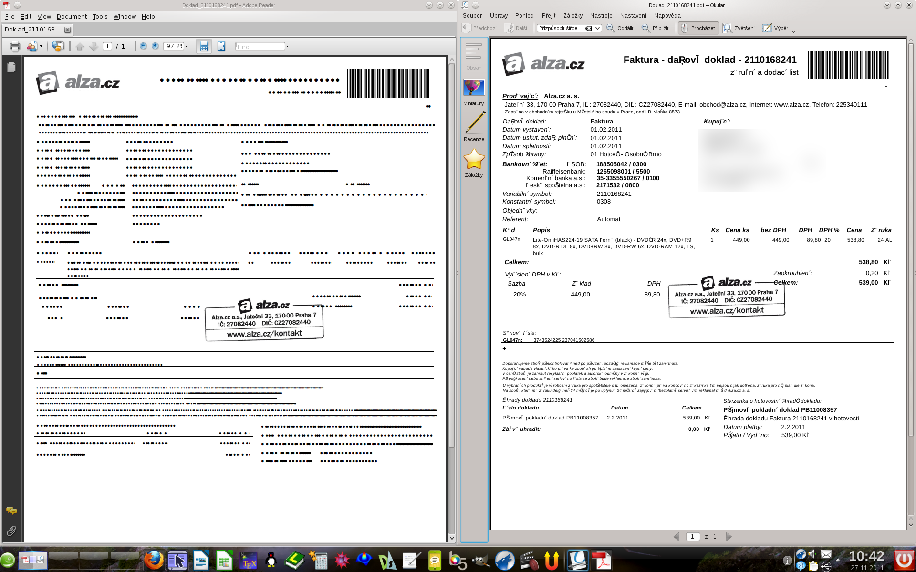Launch Firefox from the taskbar
The image size is (916, 572).
click(154, 560)
